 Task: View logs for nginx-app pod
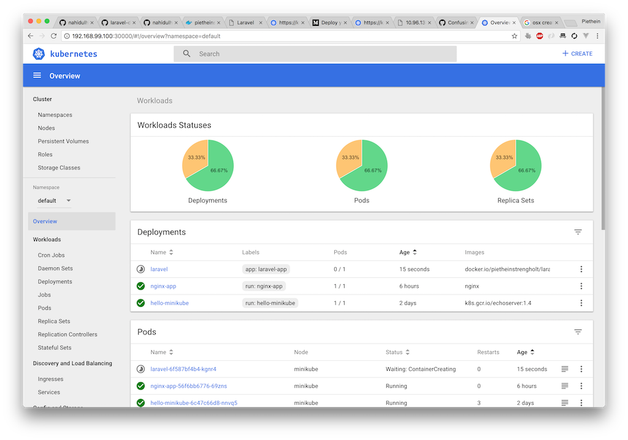[x=565, y=386]
